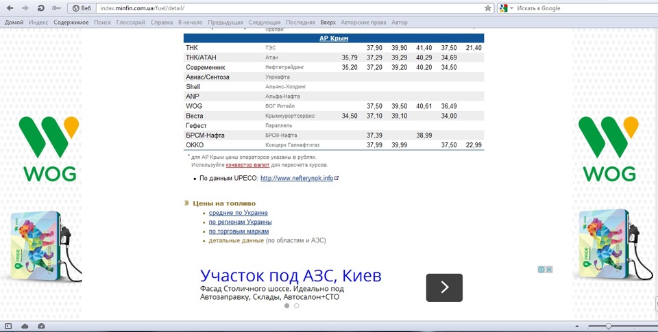Screen dimensions: 658x332
Task: Go to Предыдущая navigation item
Action: point(226,23)
